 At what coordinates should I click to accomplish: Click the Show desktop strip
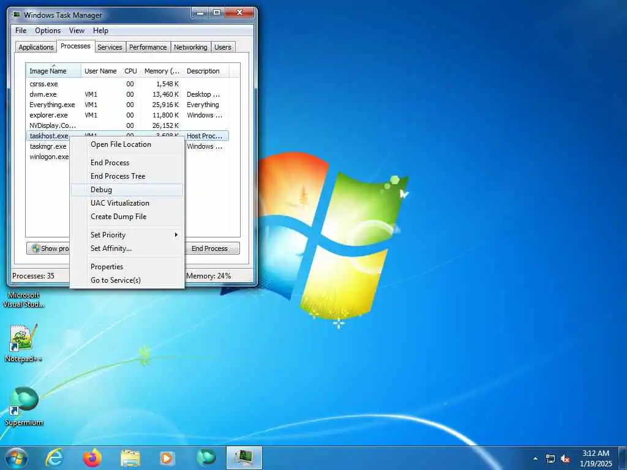(623, 458)
